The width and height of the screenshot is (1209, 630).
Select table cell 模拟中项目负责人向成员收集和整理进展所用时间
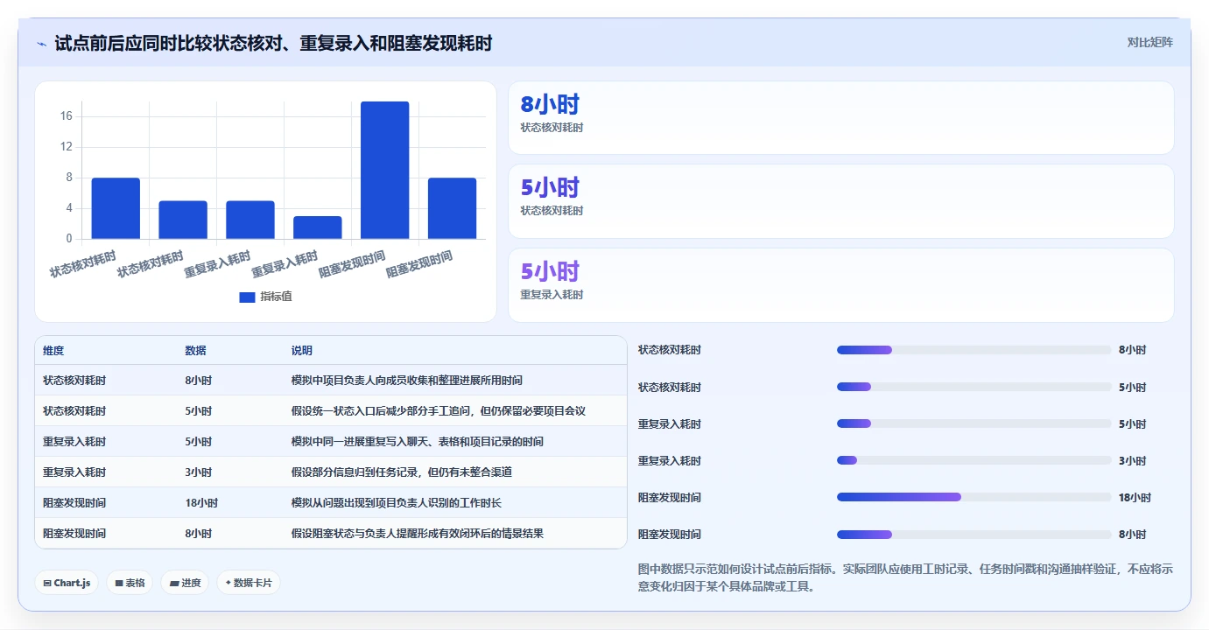(407, 381)
